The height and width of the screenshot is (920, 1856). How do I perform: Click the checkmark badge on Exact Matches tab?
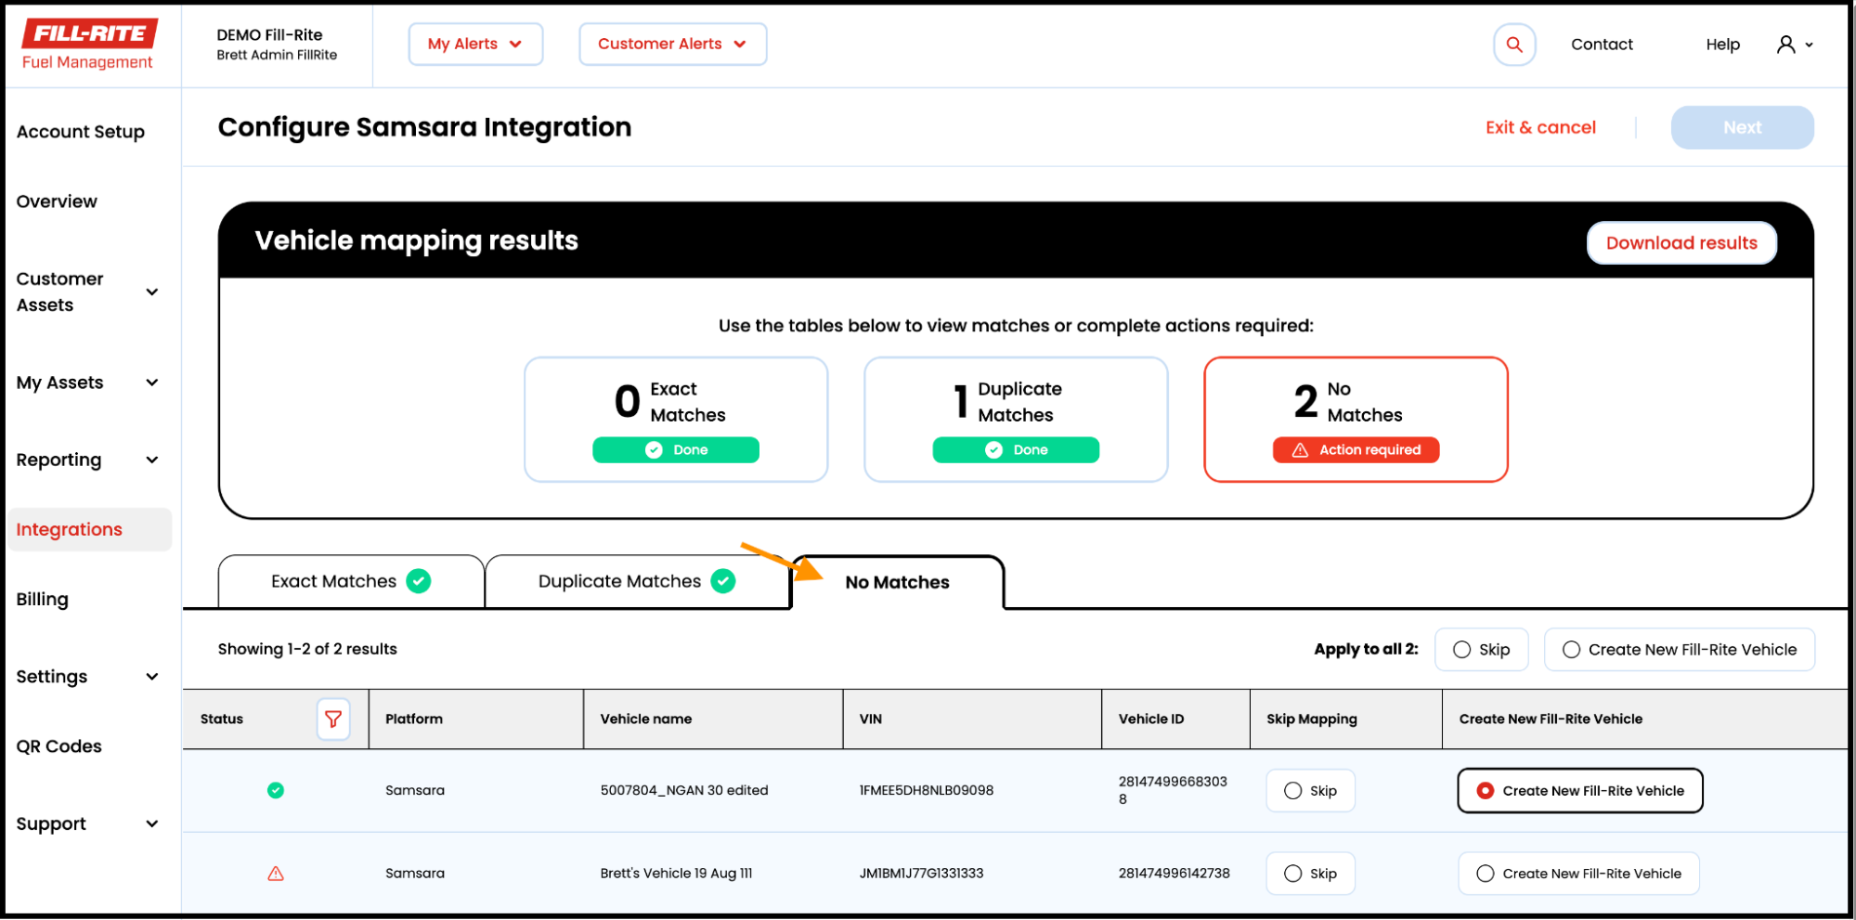[x=419, y=580]
